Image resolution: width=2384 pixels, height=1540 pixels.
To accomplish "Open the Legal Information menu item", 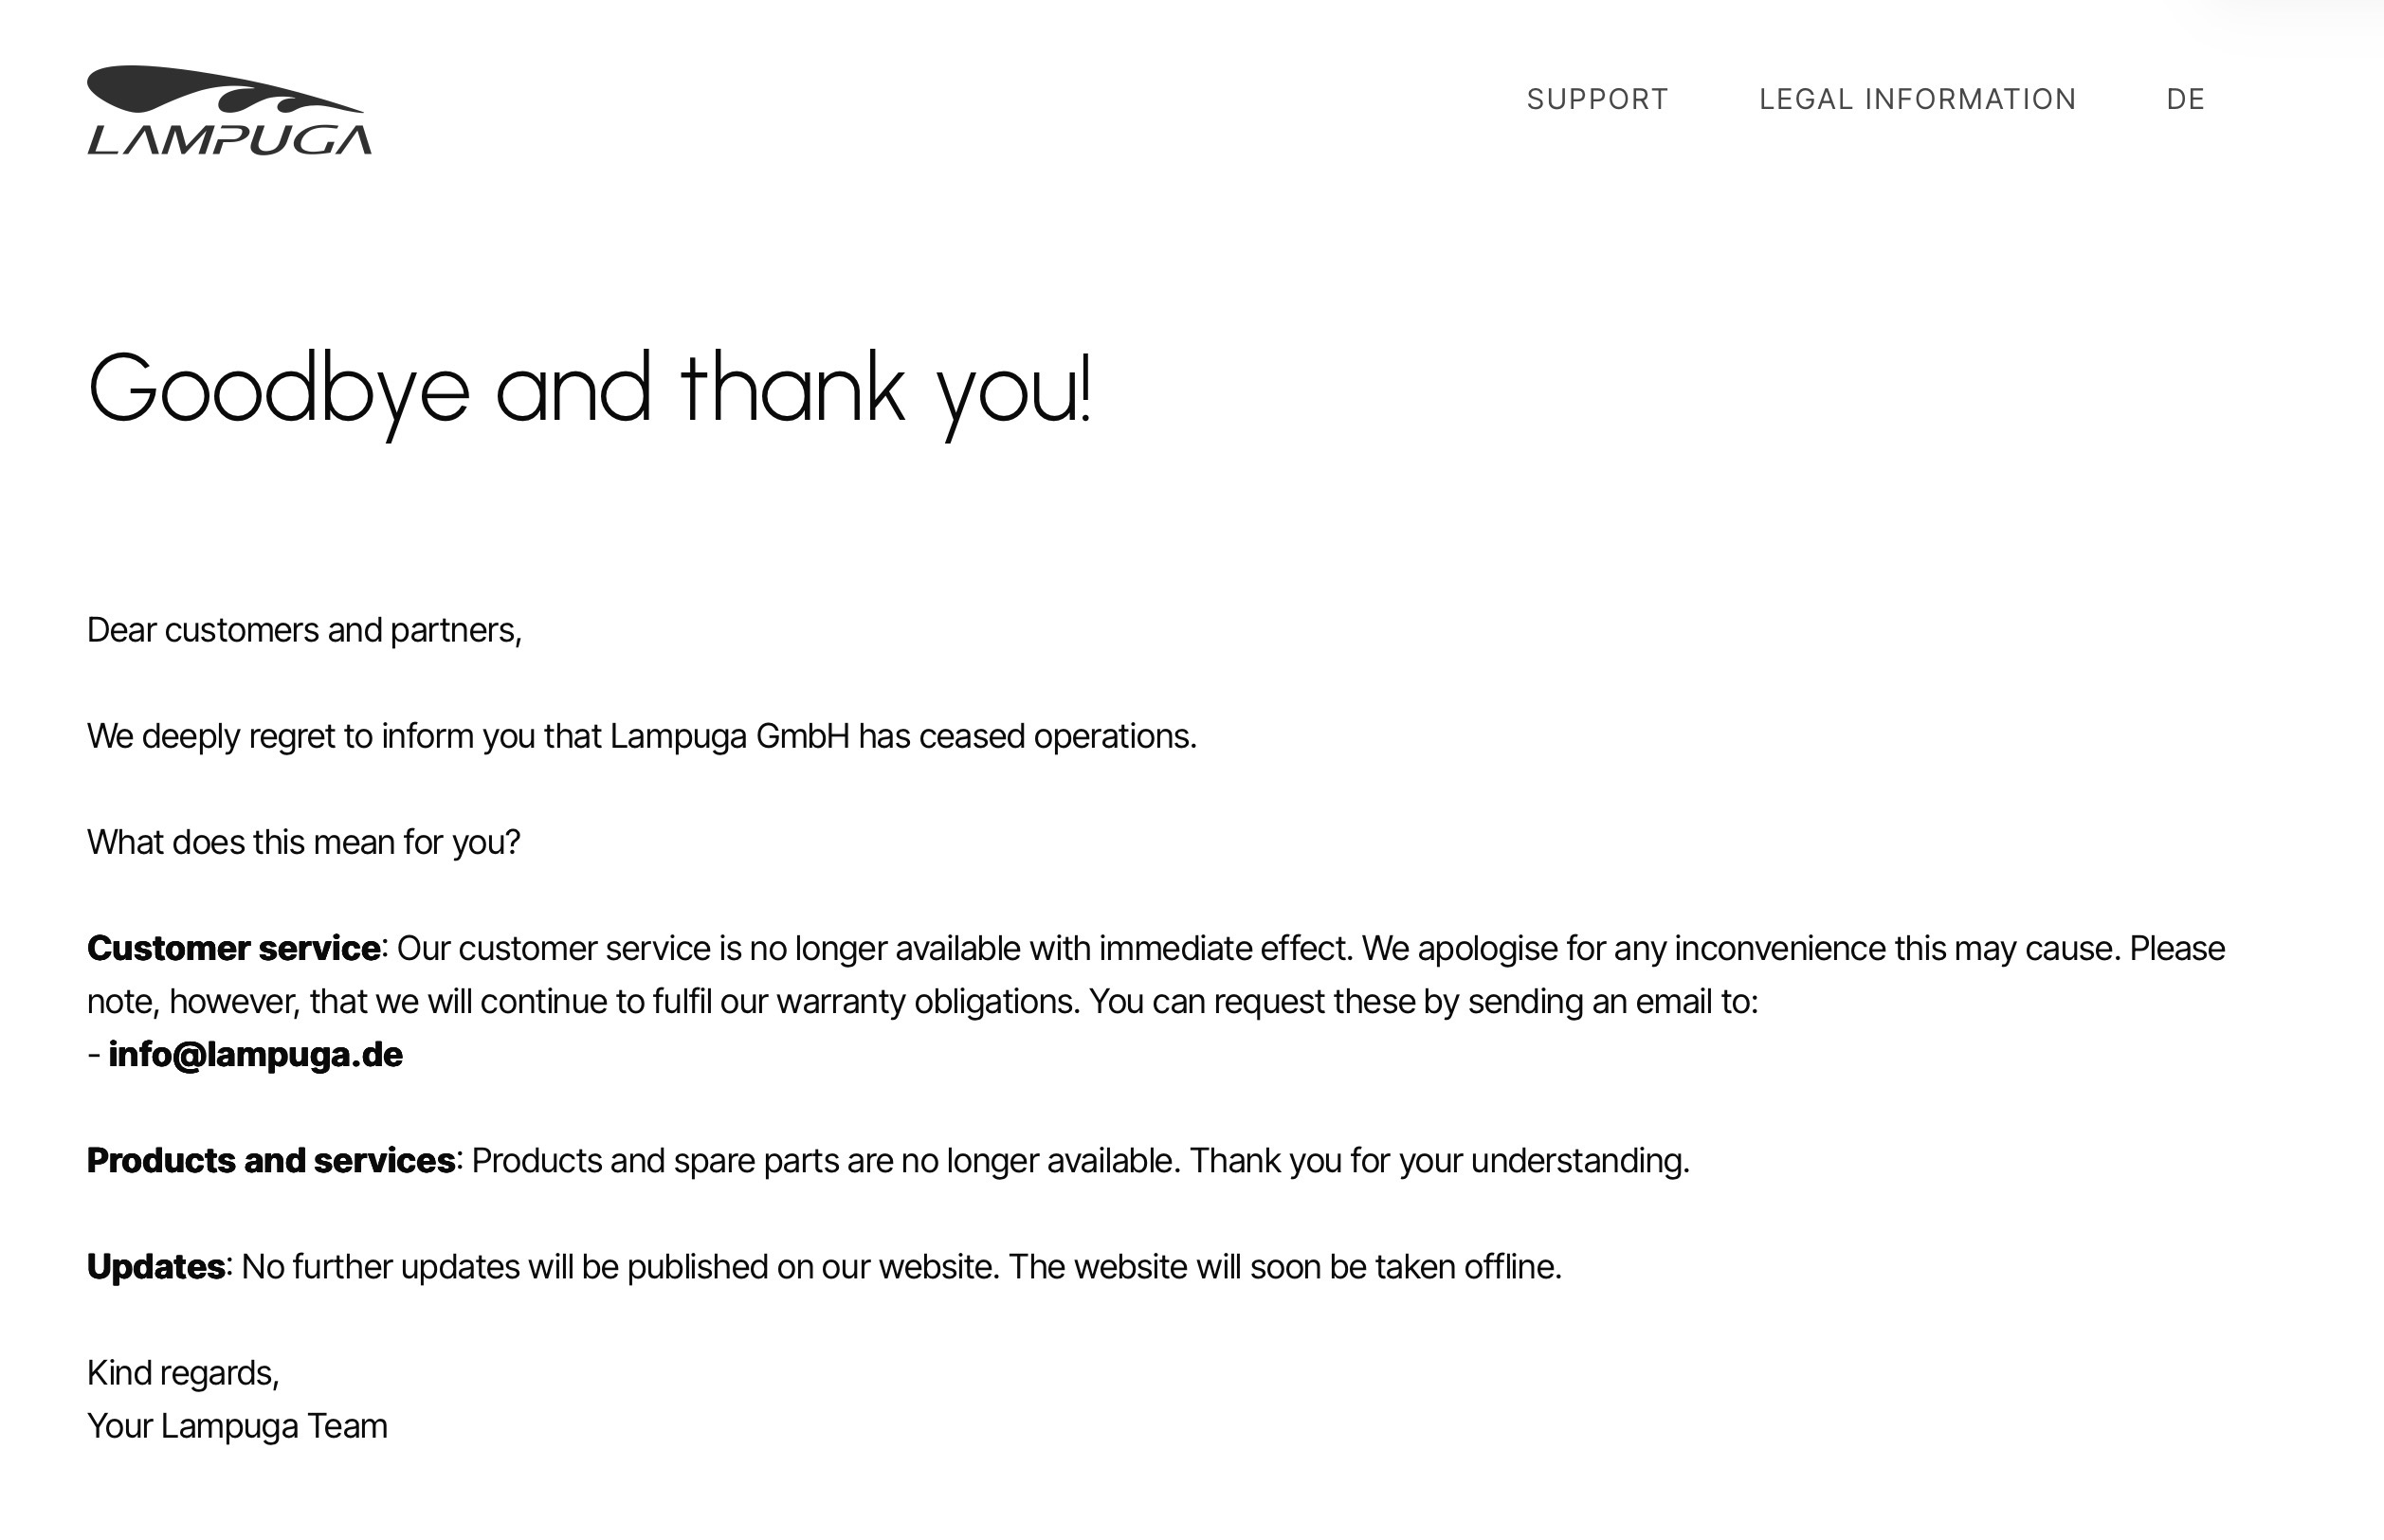I will pyautogui.click(x=1917, y=99).
